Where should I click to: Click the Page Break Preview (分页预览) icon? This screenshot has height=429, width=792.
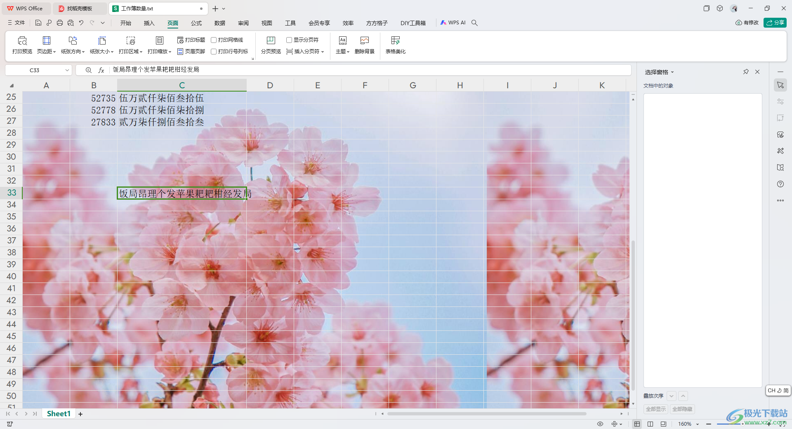(x=271, y=40)
